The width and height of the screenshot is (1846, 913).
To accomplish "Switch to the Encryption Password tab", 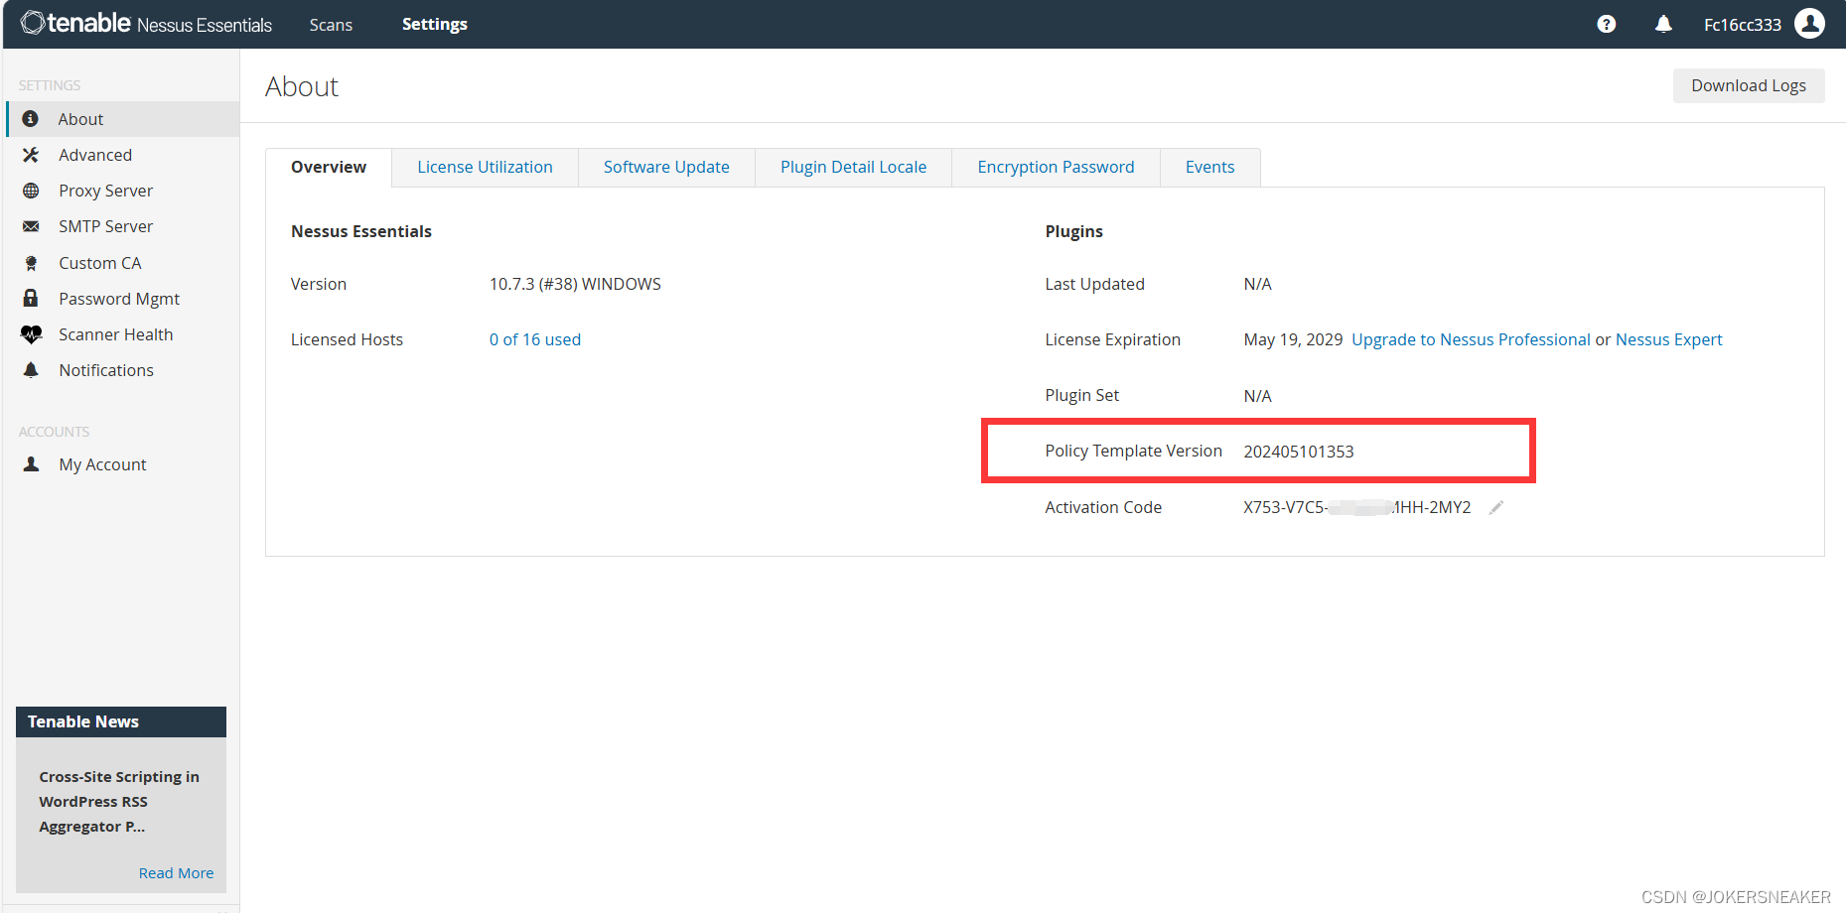I will pyautogui.click(x=1056, y=167).
